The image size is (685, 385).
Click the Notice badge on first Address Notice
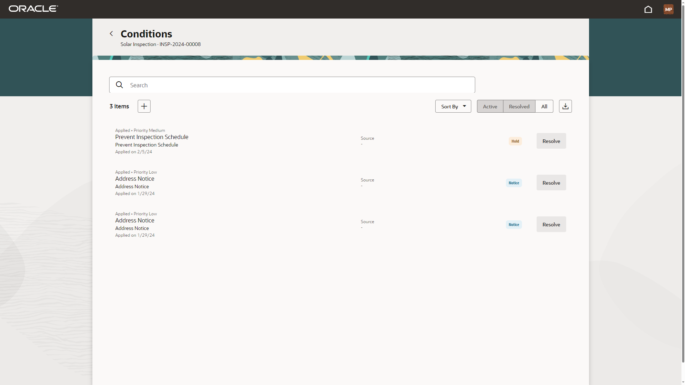pos(513,183)
